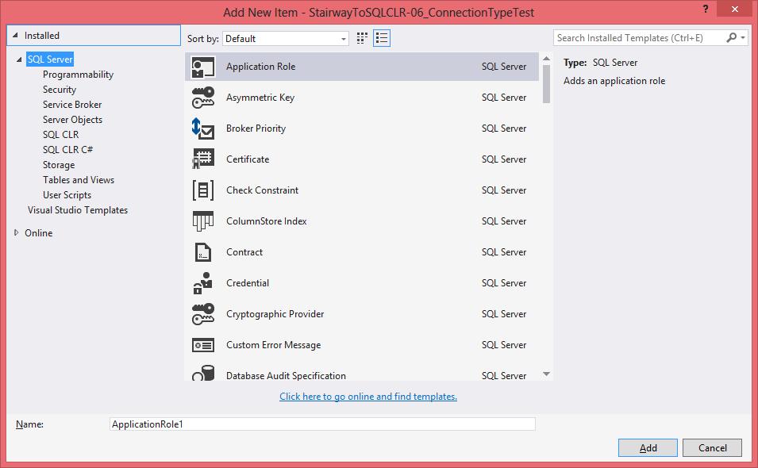Screen dimensions: 758x468
Task: Select the Programmability category
Action: click(78, 75)
